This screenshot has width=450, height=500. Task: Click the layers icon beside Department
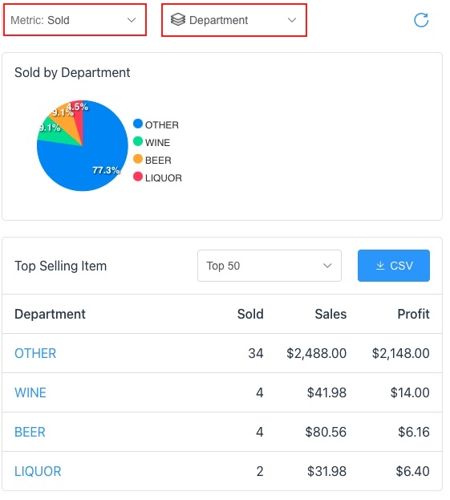(177, 20)
